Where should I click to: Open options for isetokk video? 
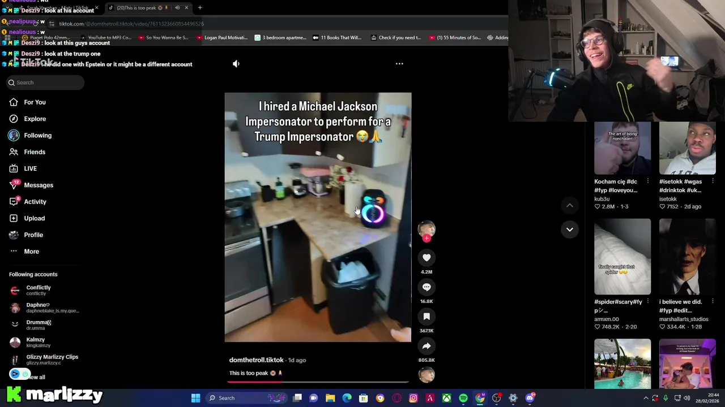713,181
